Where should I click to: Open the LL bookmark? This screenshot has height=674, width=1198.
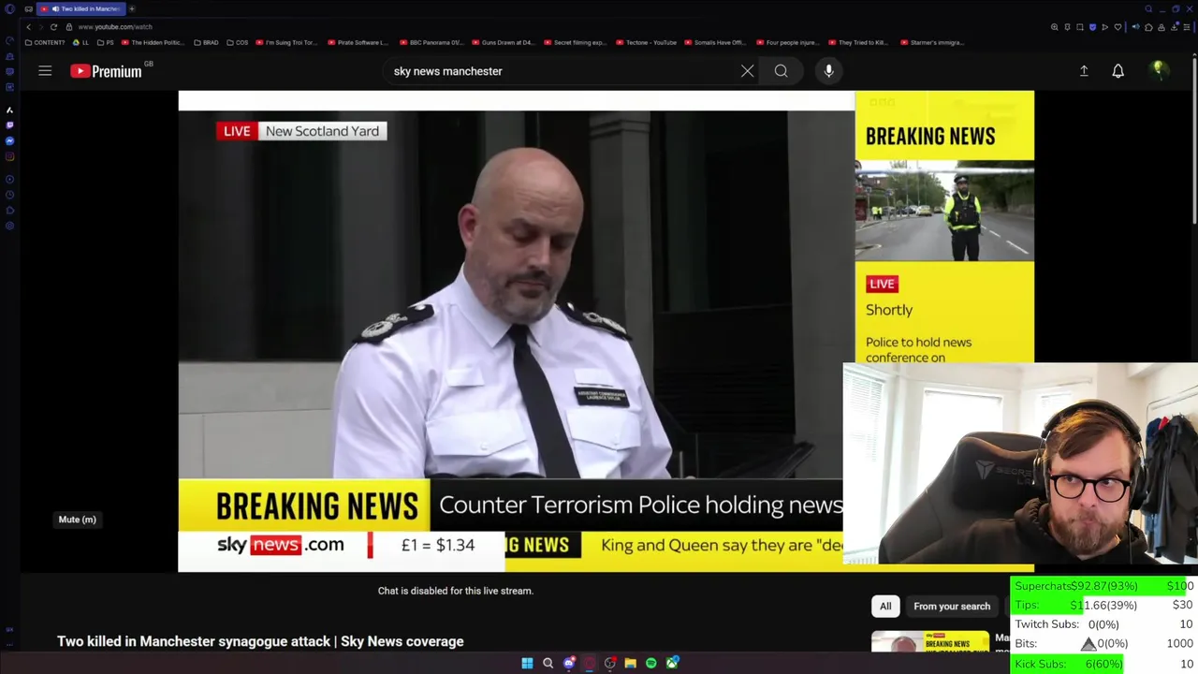pyautogui.click(x=81, y=42)
